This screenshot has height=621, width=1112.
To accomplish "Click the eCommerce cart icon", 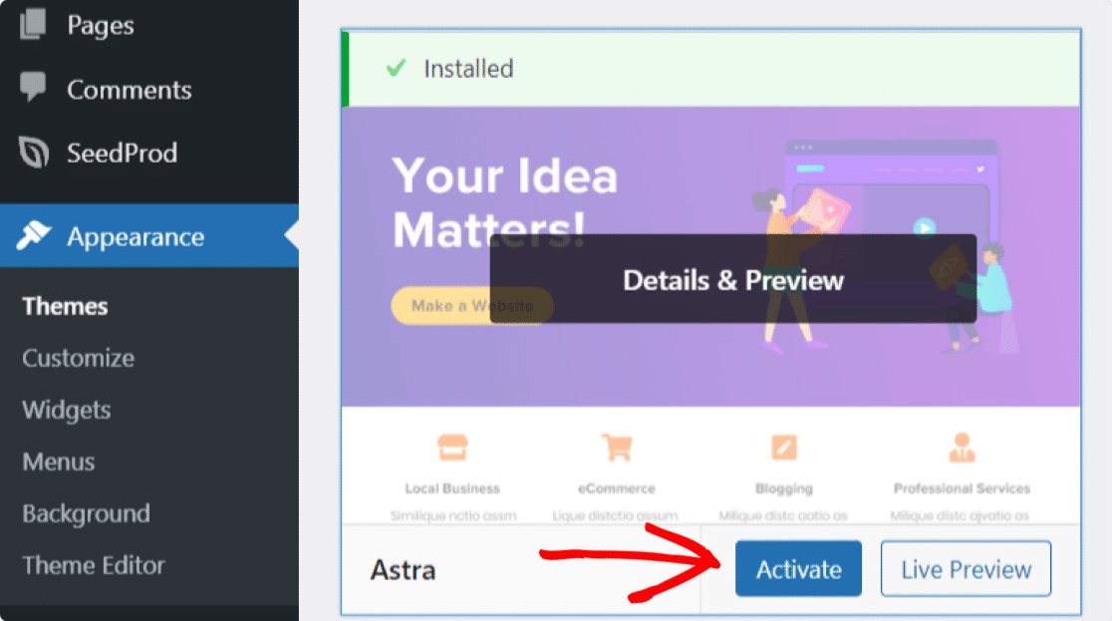I will point(617,448).
